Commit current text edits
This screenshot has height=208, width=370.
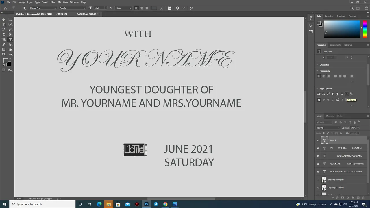click(x=184, y=8)
